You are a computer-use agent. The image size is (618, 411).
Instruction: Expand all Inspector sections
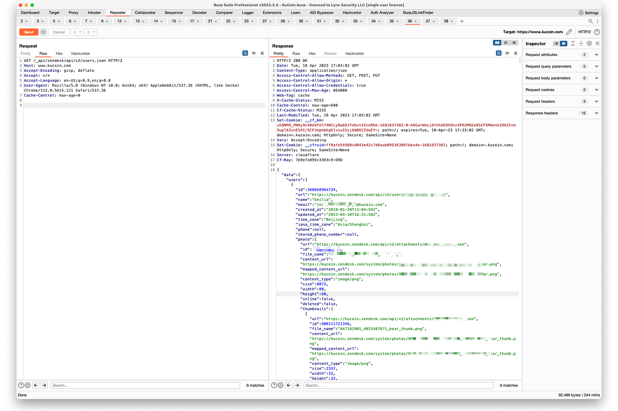(573, 43)
